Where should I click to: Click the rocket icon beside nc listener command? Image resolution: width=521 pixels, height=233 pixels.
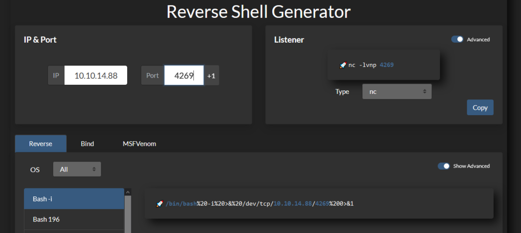tap(343, 65)
